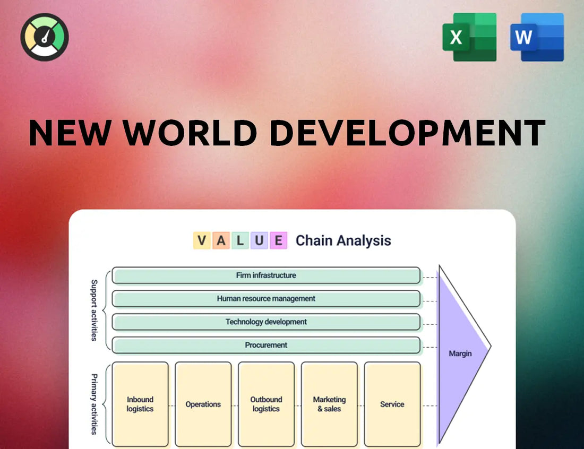Viewport: 584px width, 449px height.
Task: Click the Service box
Action: coord(392,404)
